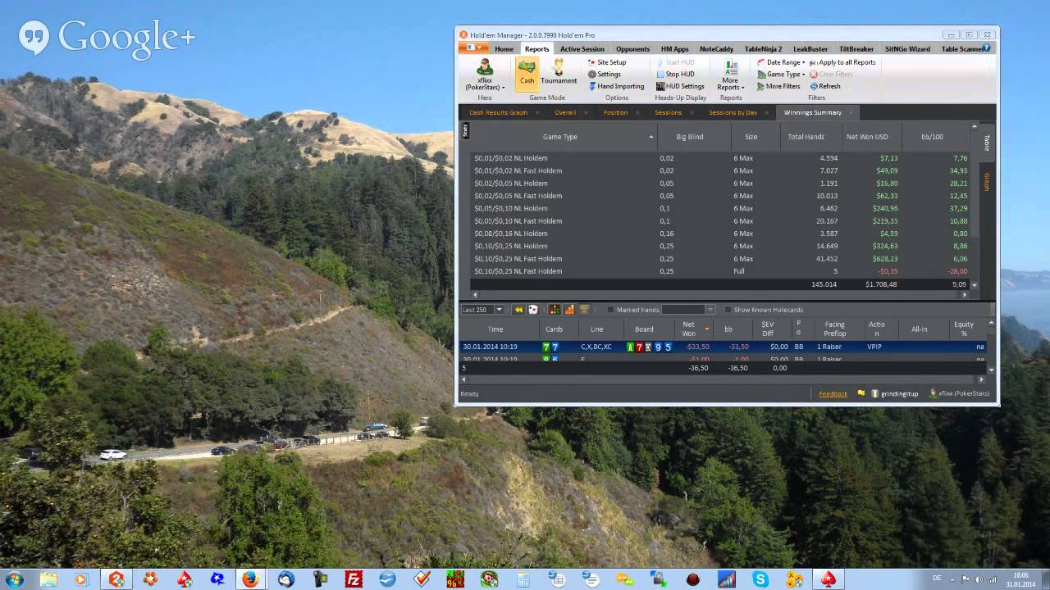Select the $0,10/$0,25 NL Fast Holdem Full row
The width and height of the screenshot is (1050, 590).
719,271
